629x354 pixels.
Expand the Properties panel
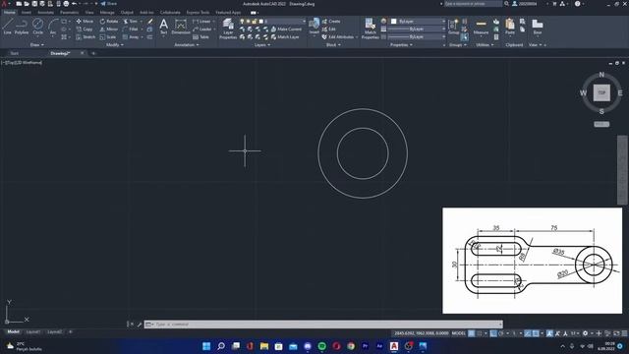(x=401, y=45)
